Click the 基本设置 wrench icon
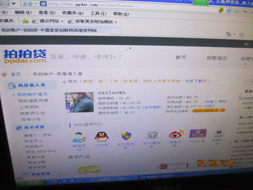Screen dimensions: 253x190 coord(19,127)
